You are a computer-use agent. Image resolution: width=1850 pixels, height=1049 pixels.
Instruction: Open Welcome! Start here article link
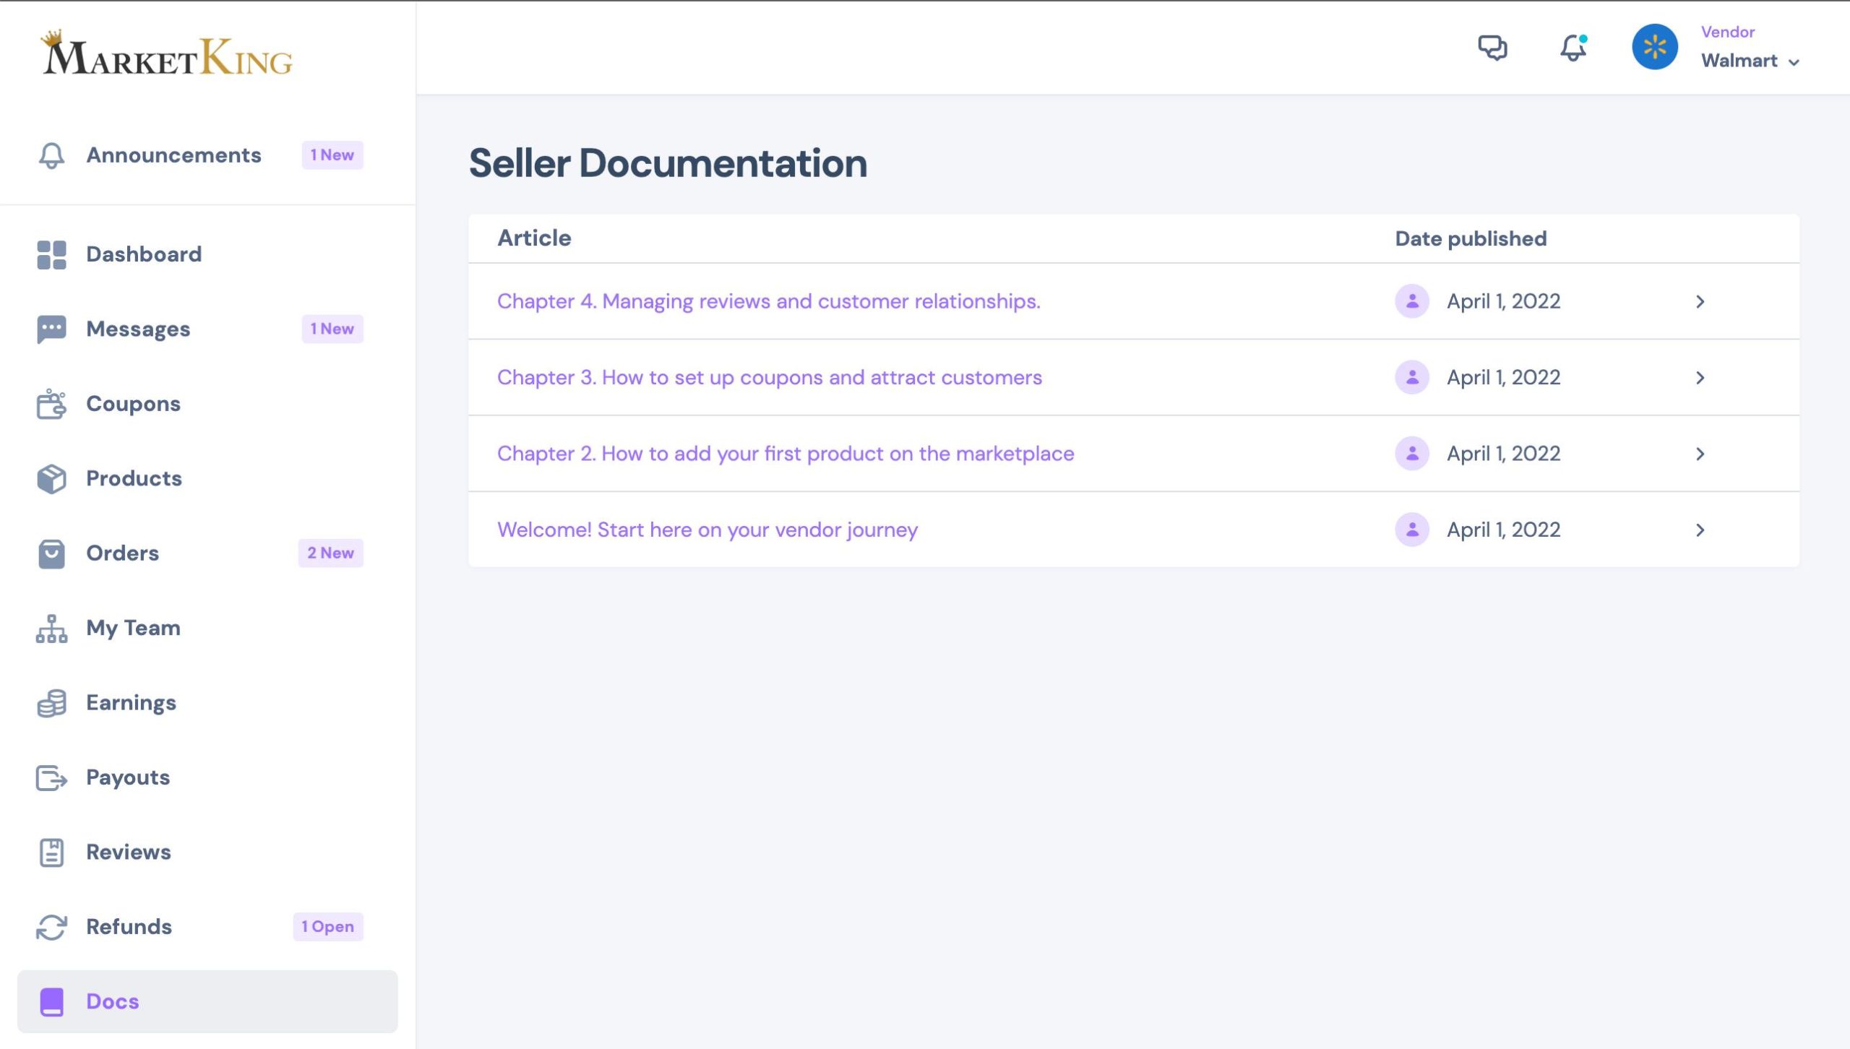[x=707, y=530]
